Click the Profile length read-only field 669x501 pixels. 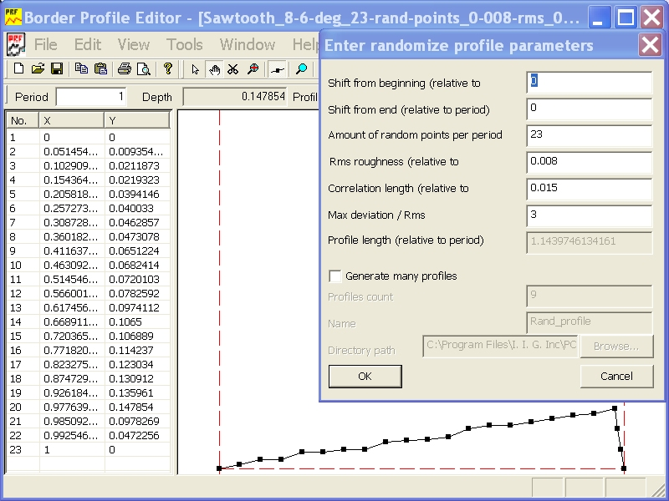click(590, 242)
